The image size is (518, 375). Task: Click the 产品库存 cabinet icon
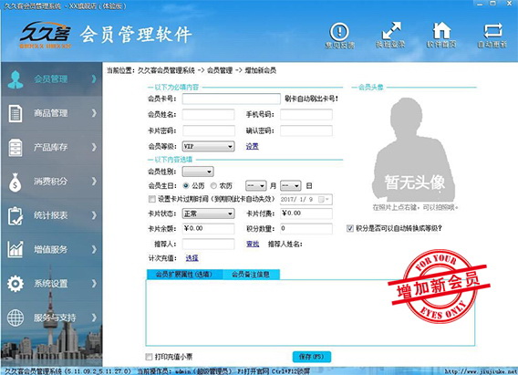click(x=16, y=148)
